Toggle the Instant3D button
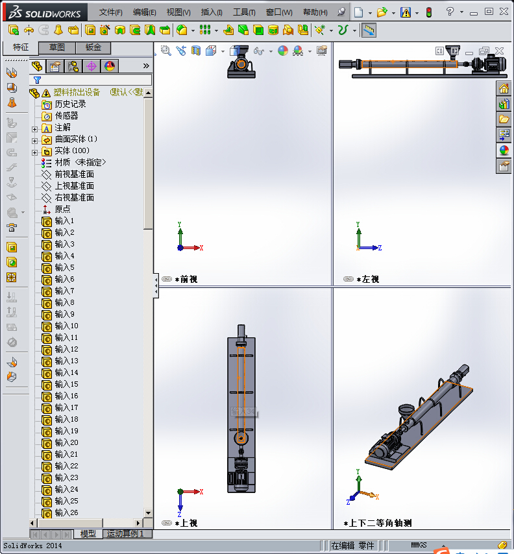The height and width of the screenshot is (554, 514). point(369,30)
